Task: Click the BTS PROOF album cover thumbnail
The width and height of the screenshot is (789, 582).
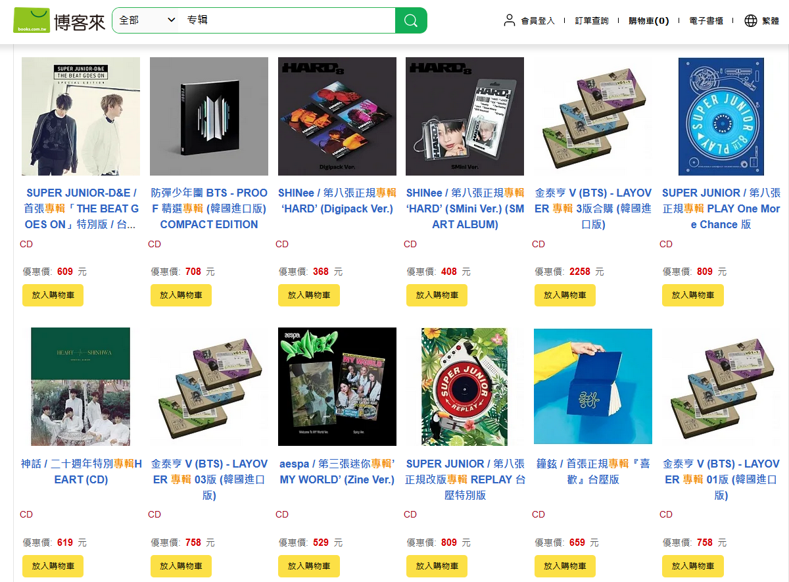Action: [209, 116]
